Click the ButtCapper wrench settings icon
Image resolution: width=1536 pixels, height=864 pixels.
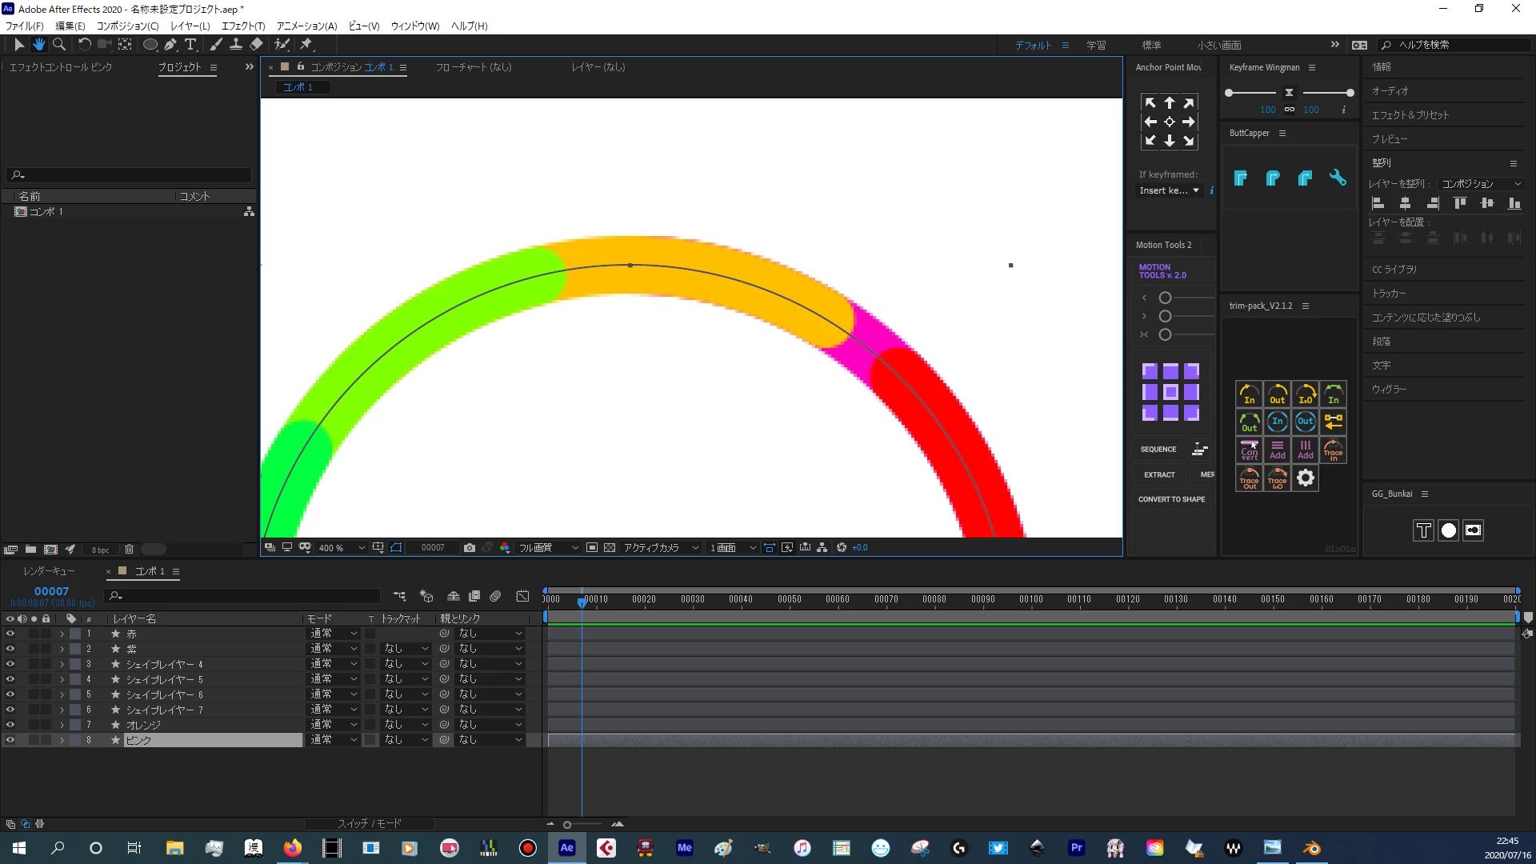tap(1337, 178)
